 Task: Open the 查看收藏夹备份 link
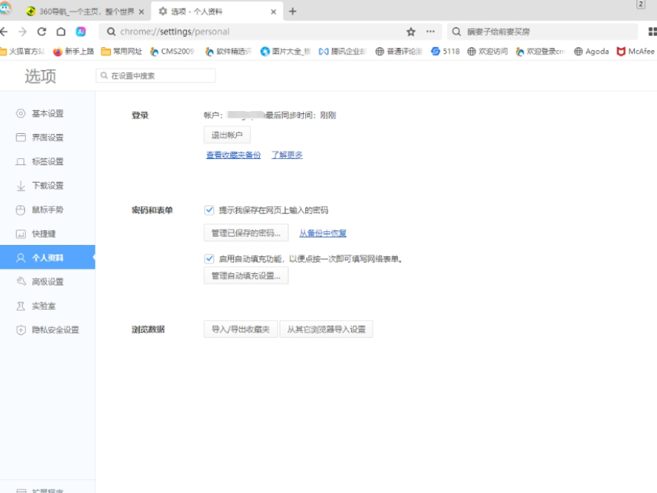[x=233, y=155]
